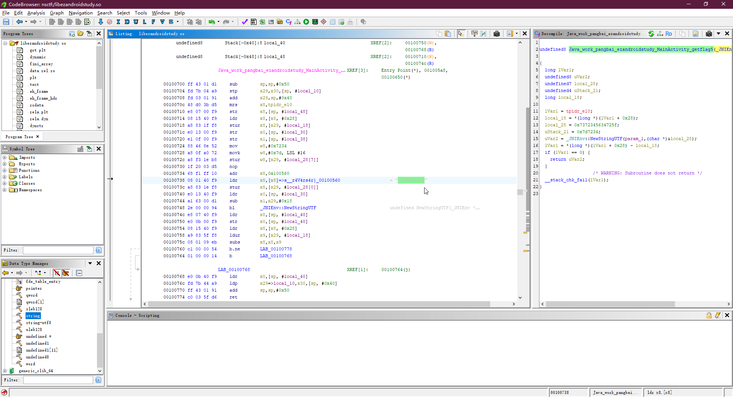
Task: Toggle the array filter in Data Type Manager
Action: [x=57, y=273]
